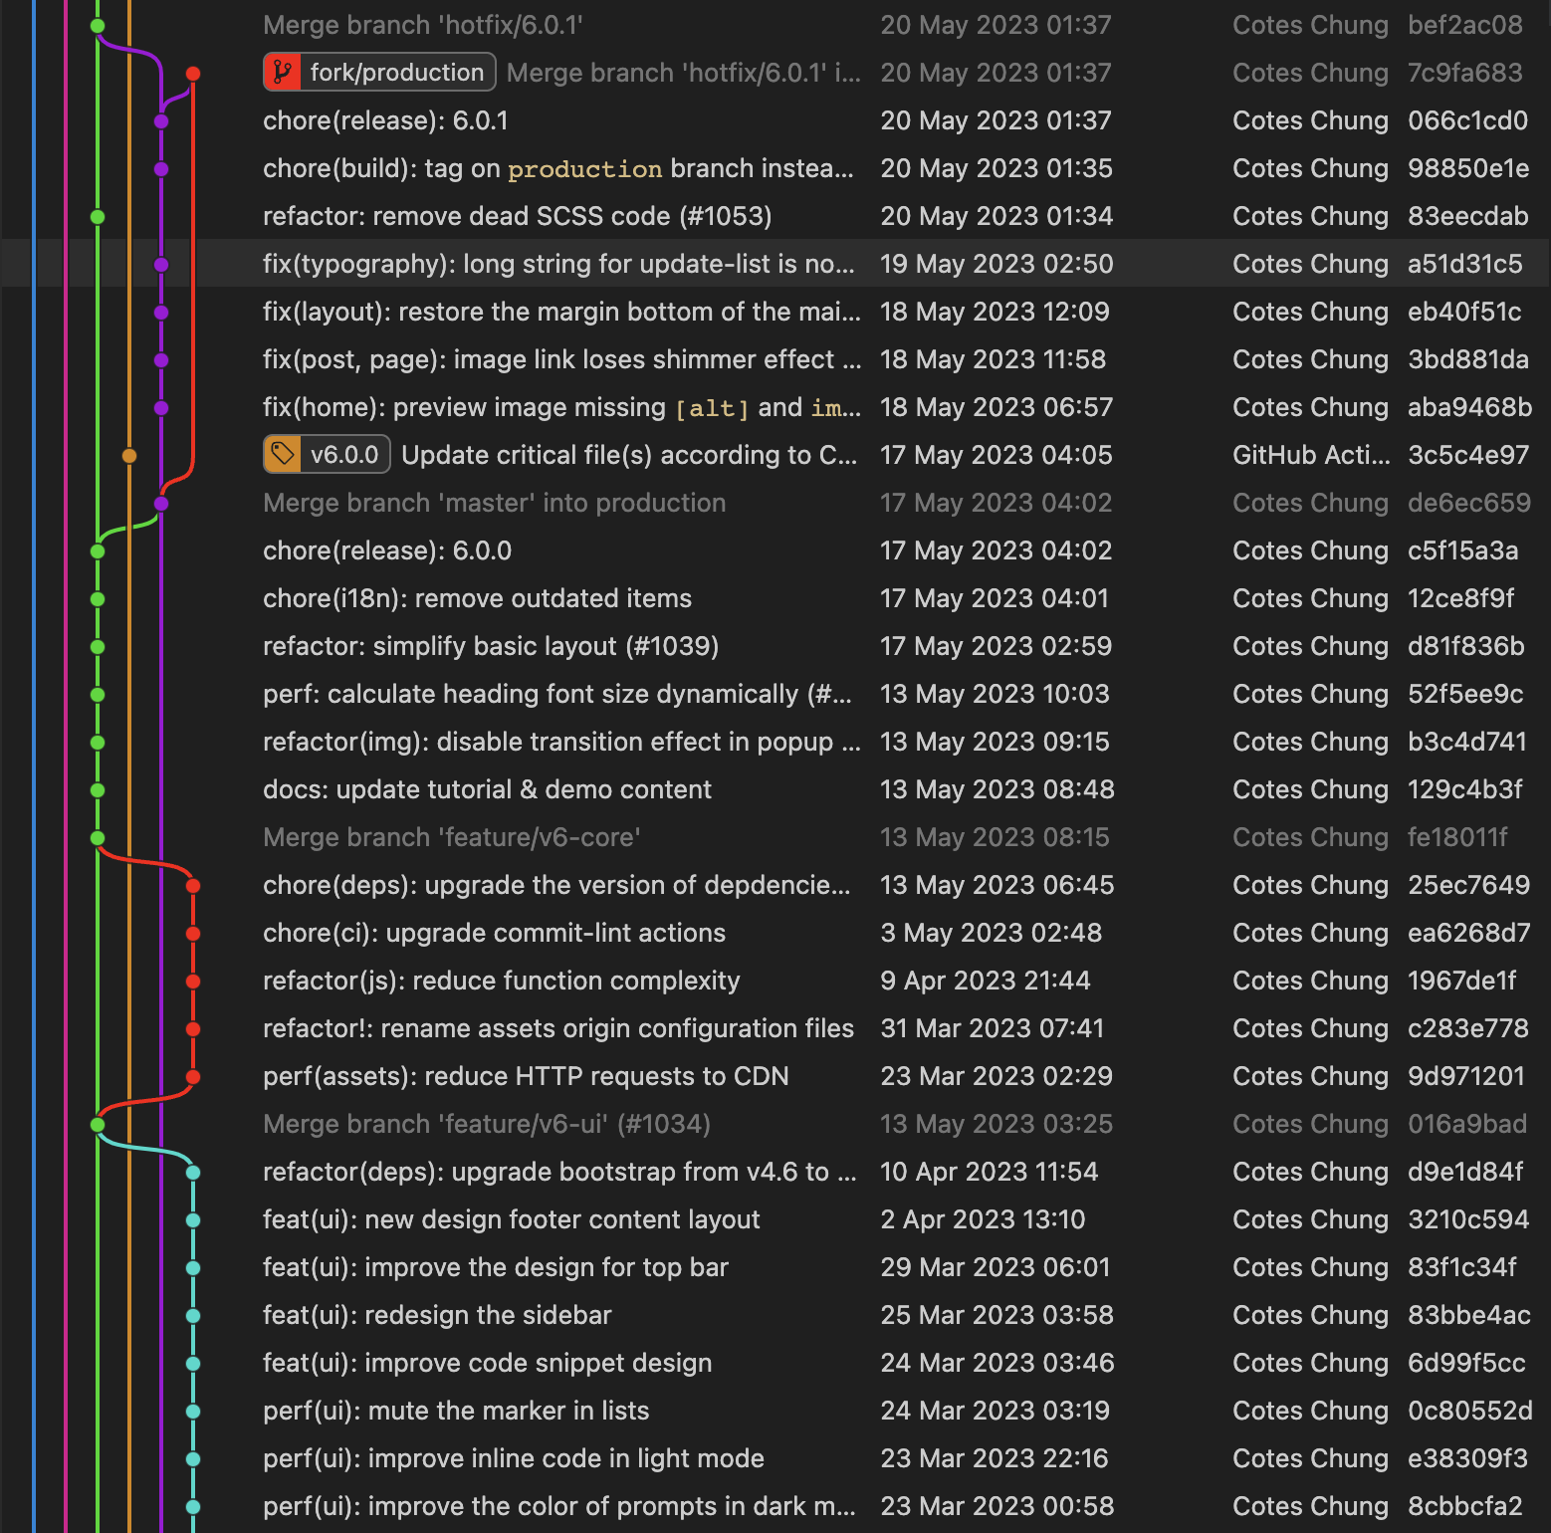Select 'chore(ci): upgrade commit-lint actions' commit

coord(775,933)
